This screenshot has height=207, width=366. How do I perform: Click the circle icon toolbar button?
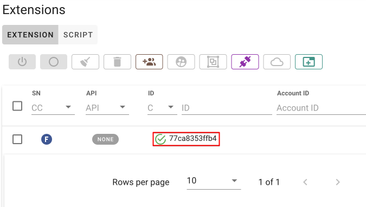(54, 62)
